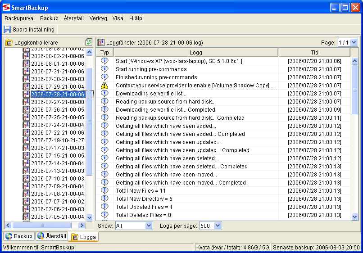Click the log list horizontal scroll left arrow

[x=8, y=225]
